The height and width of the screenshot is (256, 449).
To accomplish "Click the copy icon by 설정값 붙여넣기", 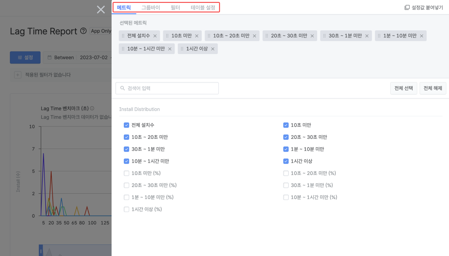I will [x=407, y=7].
